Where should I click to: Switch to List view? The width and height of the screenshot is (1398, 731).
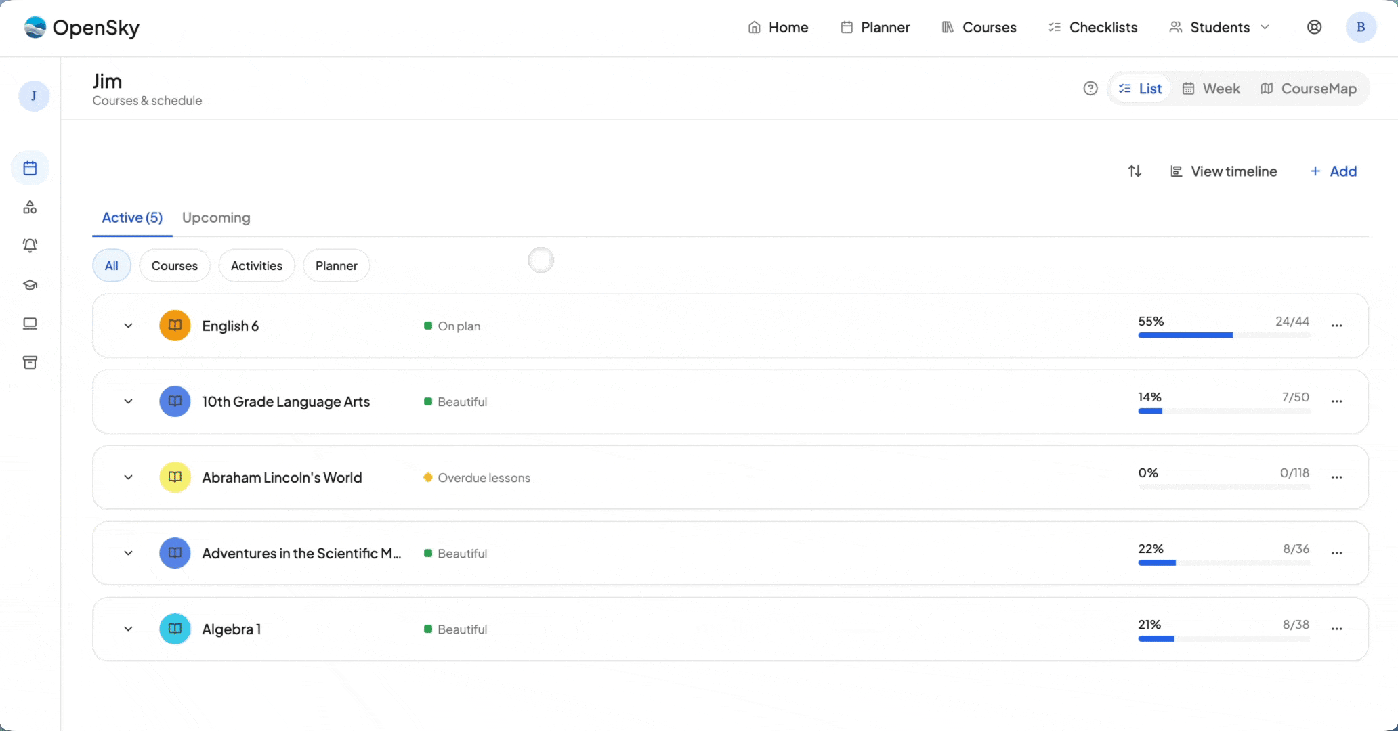pyautogui.click(x=1140, y=89)
